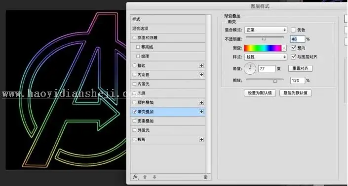Enable the 内发光 checkbox
Screen dimensions: 348x186
(x=134, y=84)
